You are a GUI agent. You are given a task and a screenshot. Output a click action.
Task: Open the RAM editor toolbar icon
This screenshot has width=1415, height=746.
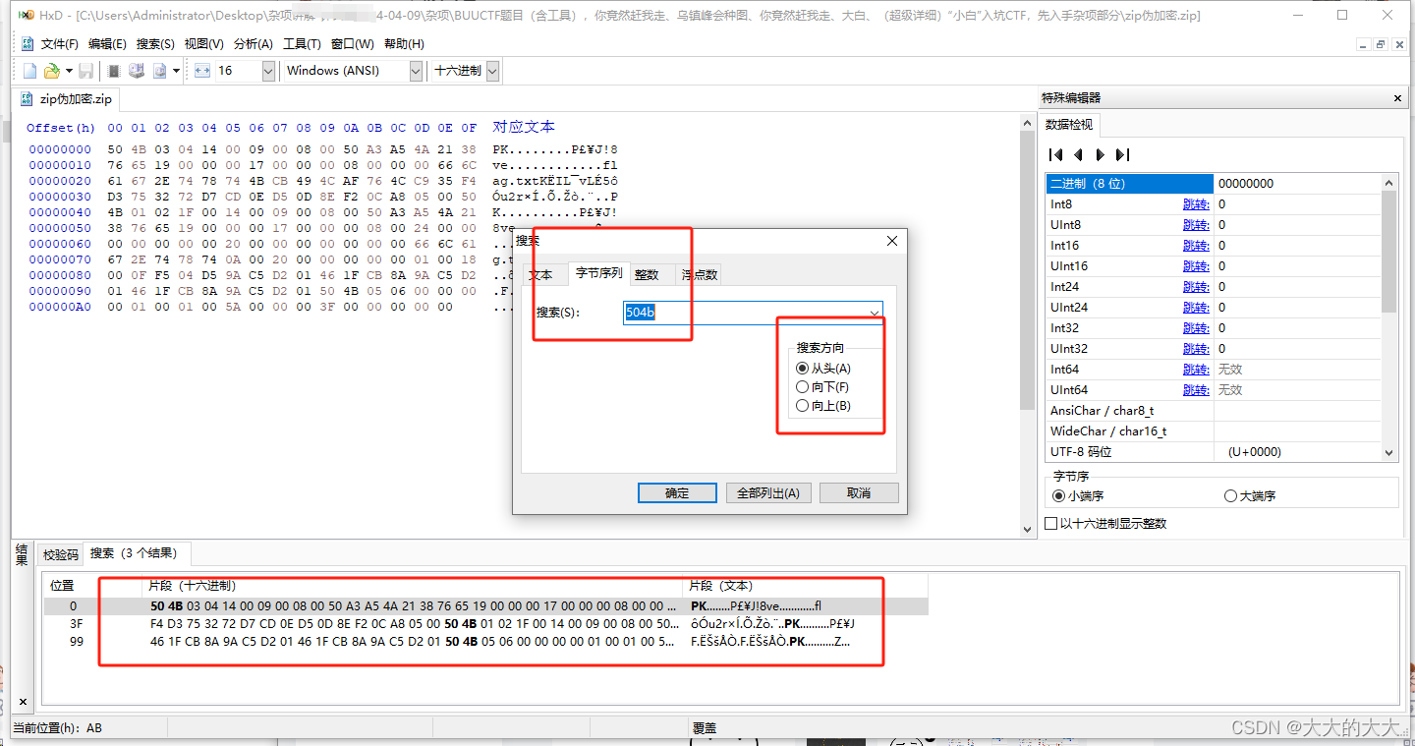click(x=113, y=71)
